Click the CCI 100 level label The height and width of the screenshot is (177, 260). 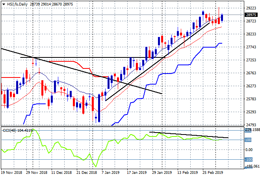click(248, 140)
